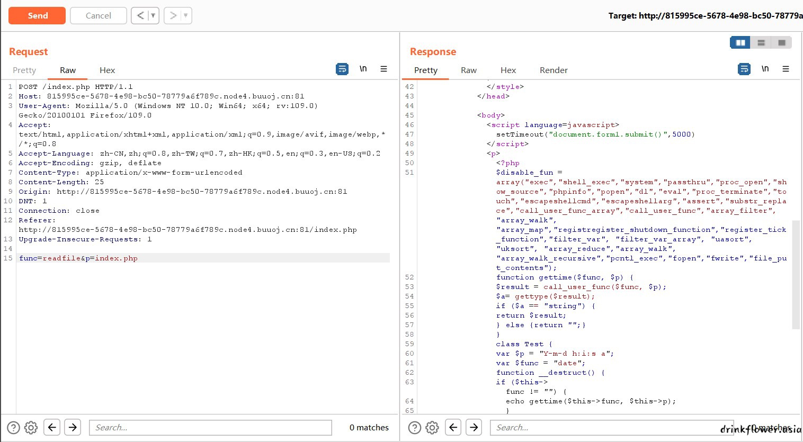The width and height of the screenshot is (803, 442).
Task: Click 'function gettime($func, $p)' response line
Action: click(565, 277)
